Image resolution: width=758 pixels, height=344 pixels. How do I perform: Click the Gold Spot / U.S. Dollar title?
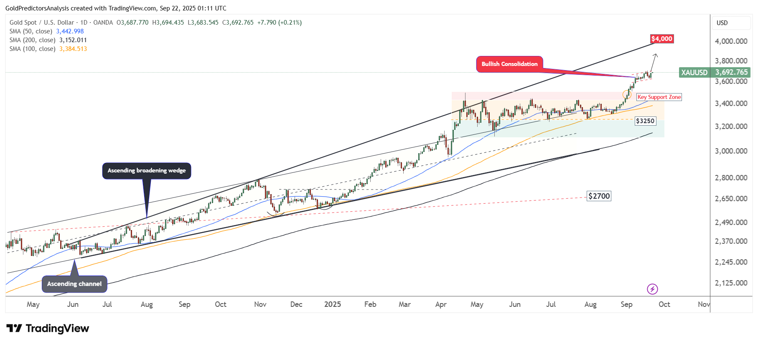(x=42, y=23)
